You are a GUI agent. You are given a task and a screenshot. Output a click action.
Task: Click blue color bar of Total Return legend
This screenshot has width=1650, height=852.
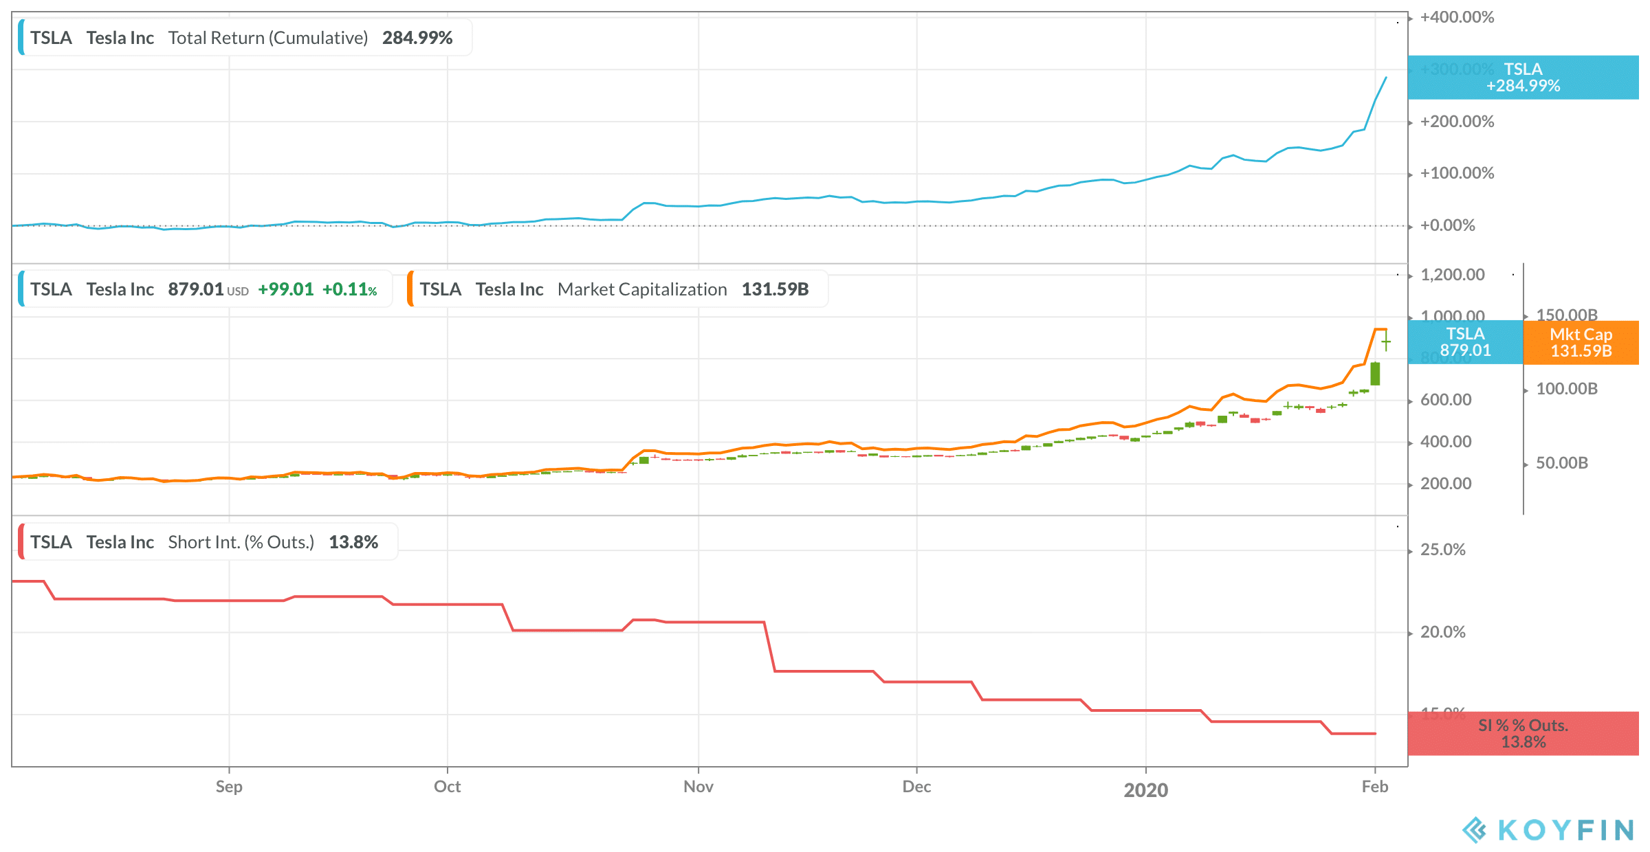(x=21, y=38)
